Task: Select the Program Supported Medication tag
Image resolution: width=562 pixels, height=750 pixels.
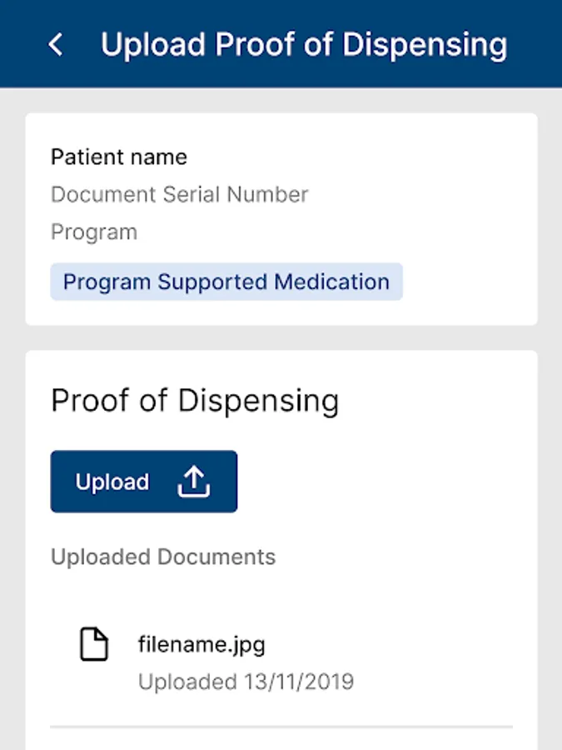Action: (x=226, y=282)
